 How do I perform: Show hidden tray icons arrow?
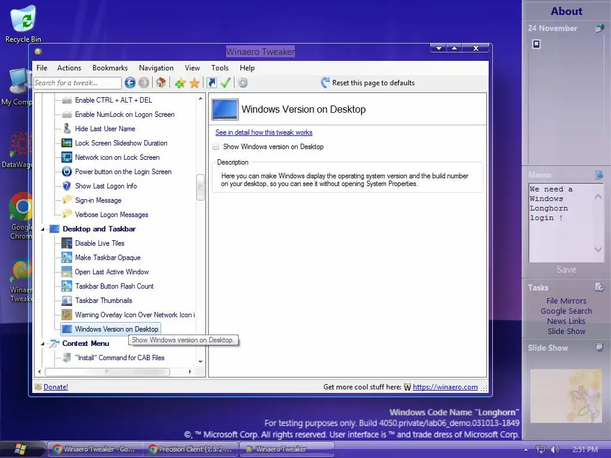coord(526,450)
